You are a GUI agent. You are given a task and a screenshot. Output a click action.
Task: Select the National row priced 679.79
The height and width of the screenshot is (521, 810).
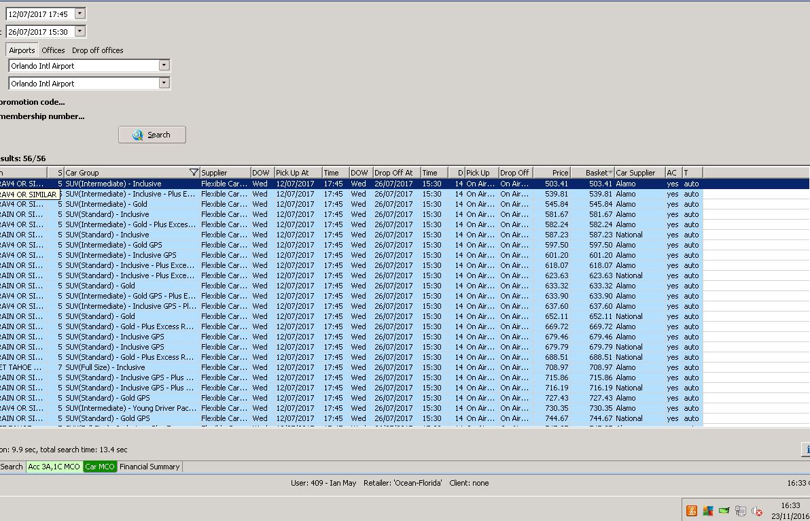click(x=351, y=348)
